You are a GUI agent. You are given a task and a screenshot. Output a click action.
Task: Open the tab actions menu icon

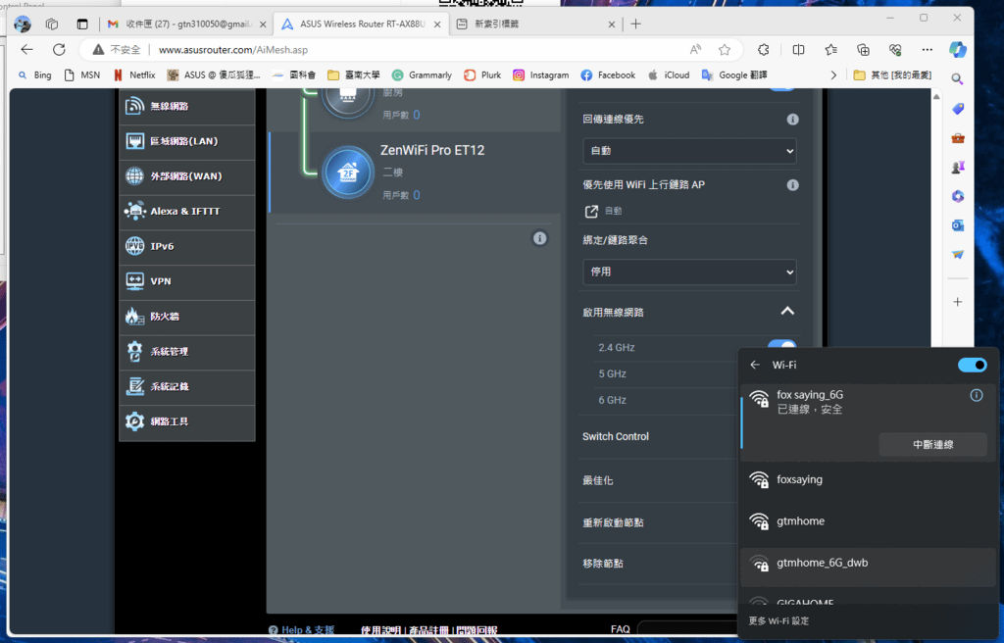pyautogui.click(x=82, y=25)
